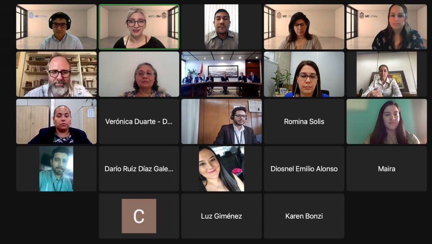432x244 pixels.
Task: Click the woman seated before framed painting
Action: tap(386, 74)
